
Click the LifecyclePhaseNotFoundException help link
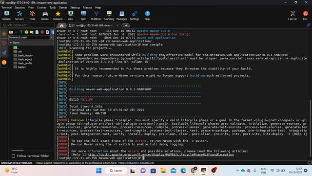pos(161,154)
